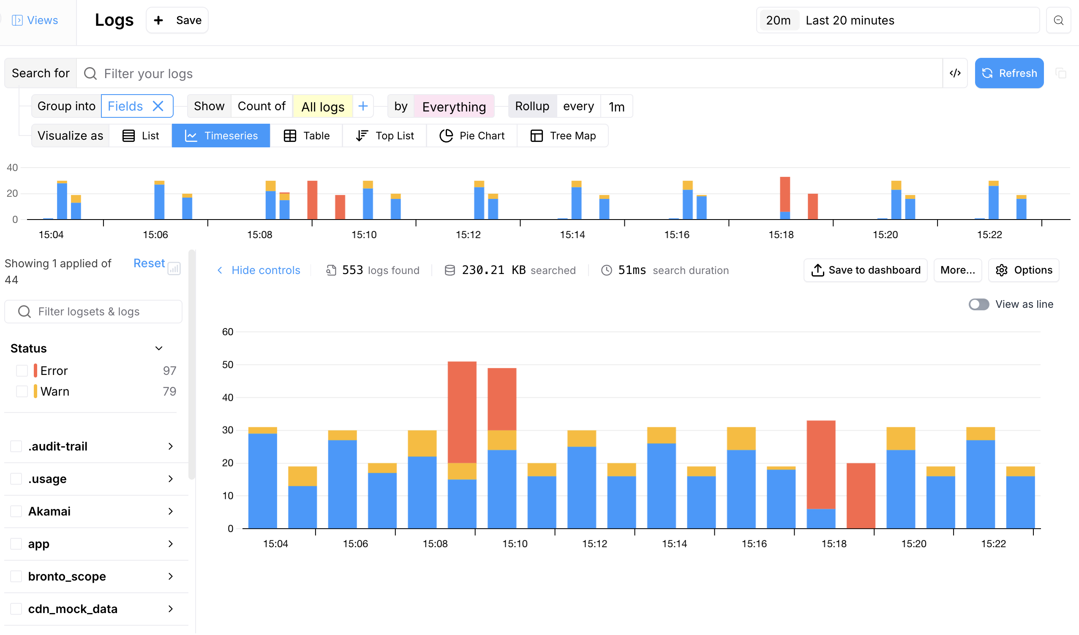Switch to Top List visualization
The height and width of the screenshot is (635, 1079).
[384, 135]
